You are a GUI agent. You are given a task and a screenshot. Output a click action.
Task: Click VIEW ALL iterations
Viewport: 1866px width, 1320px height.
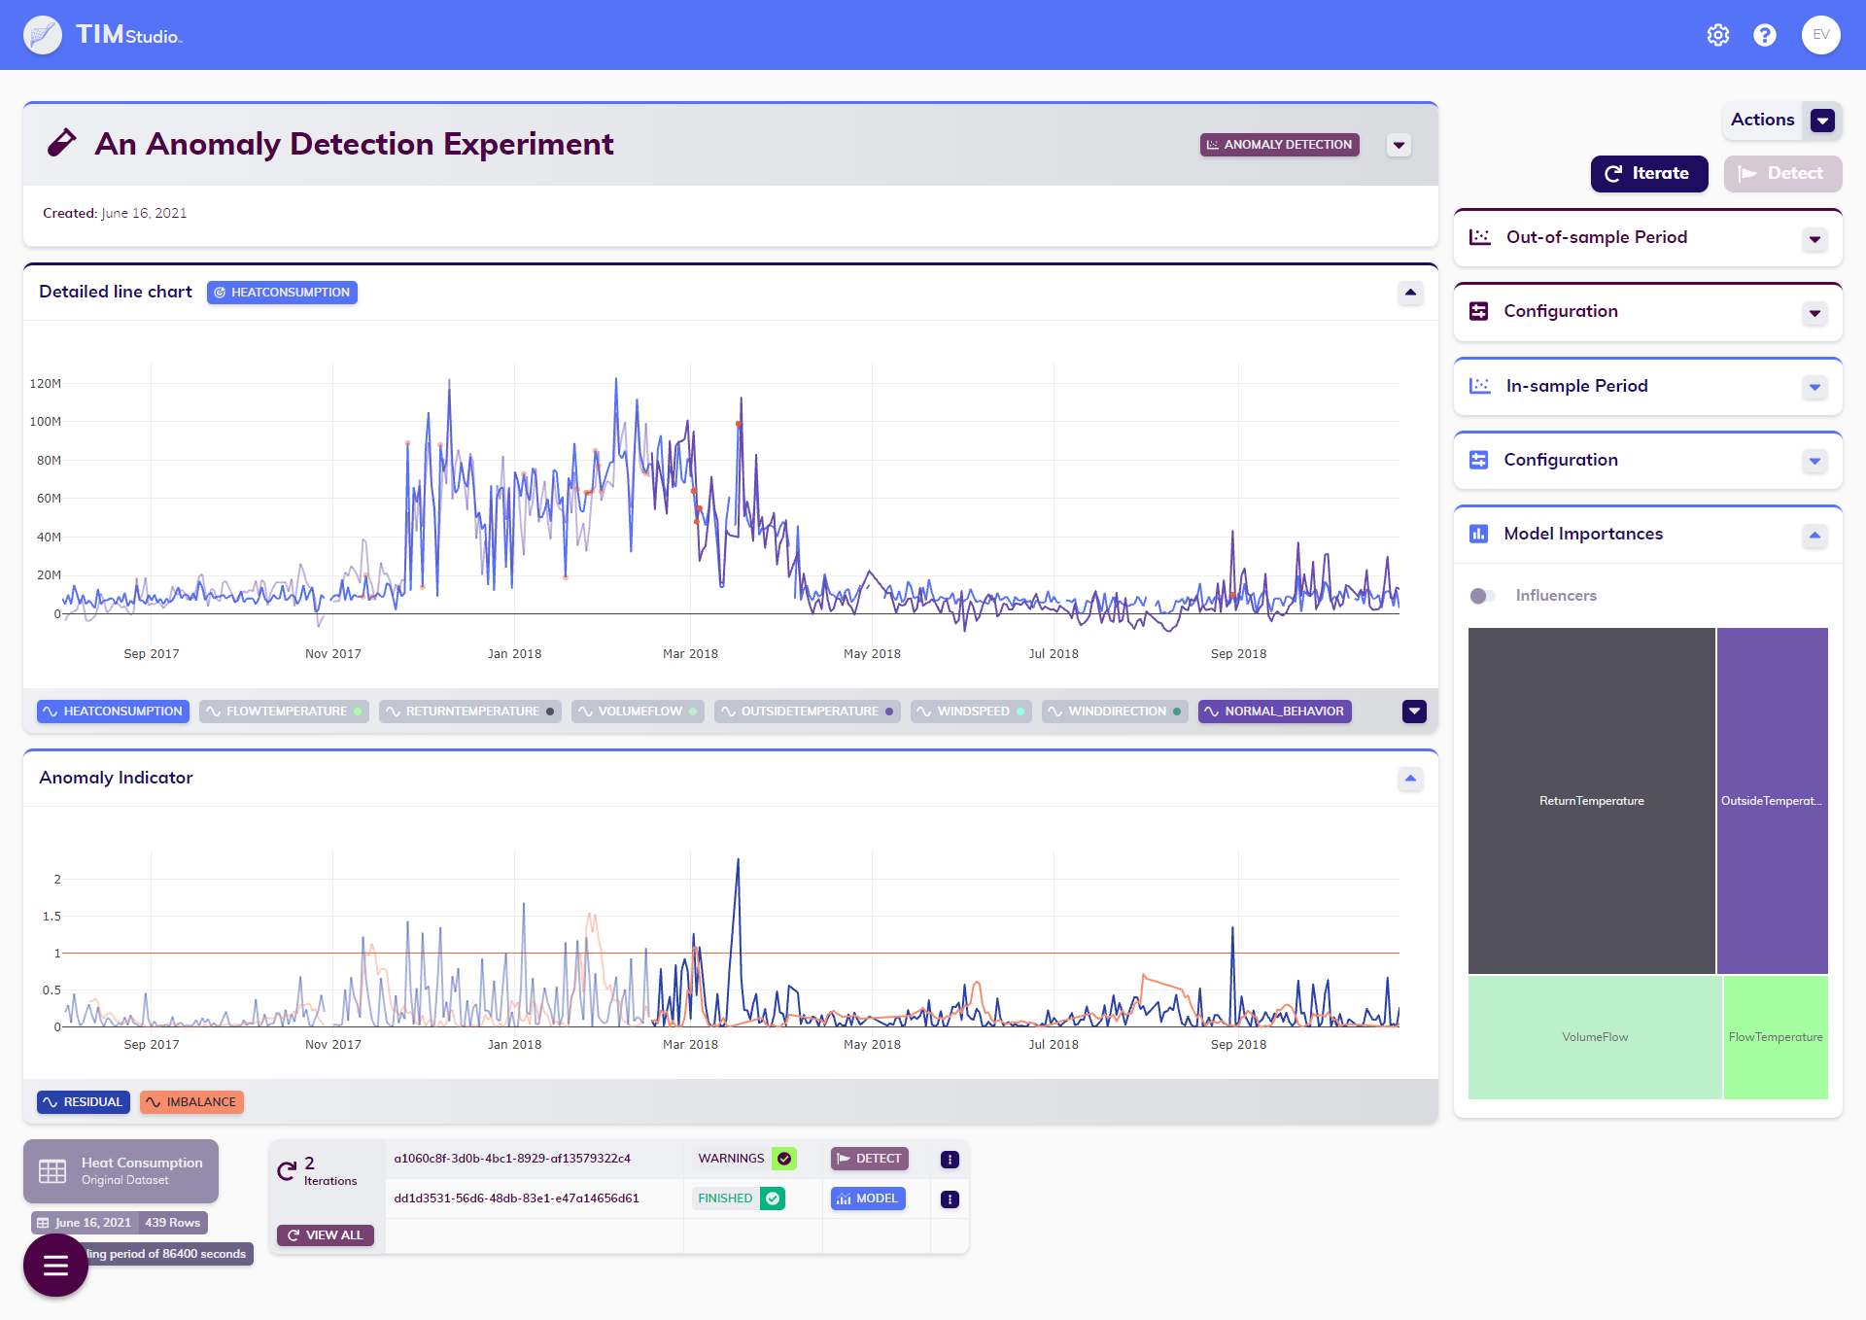(325, 1235)
